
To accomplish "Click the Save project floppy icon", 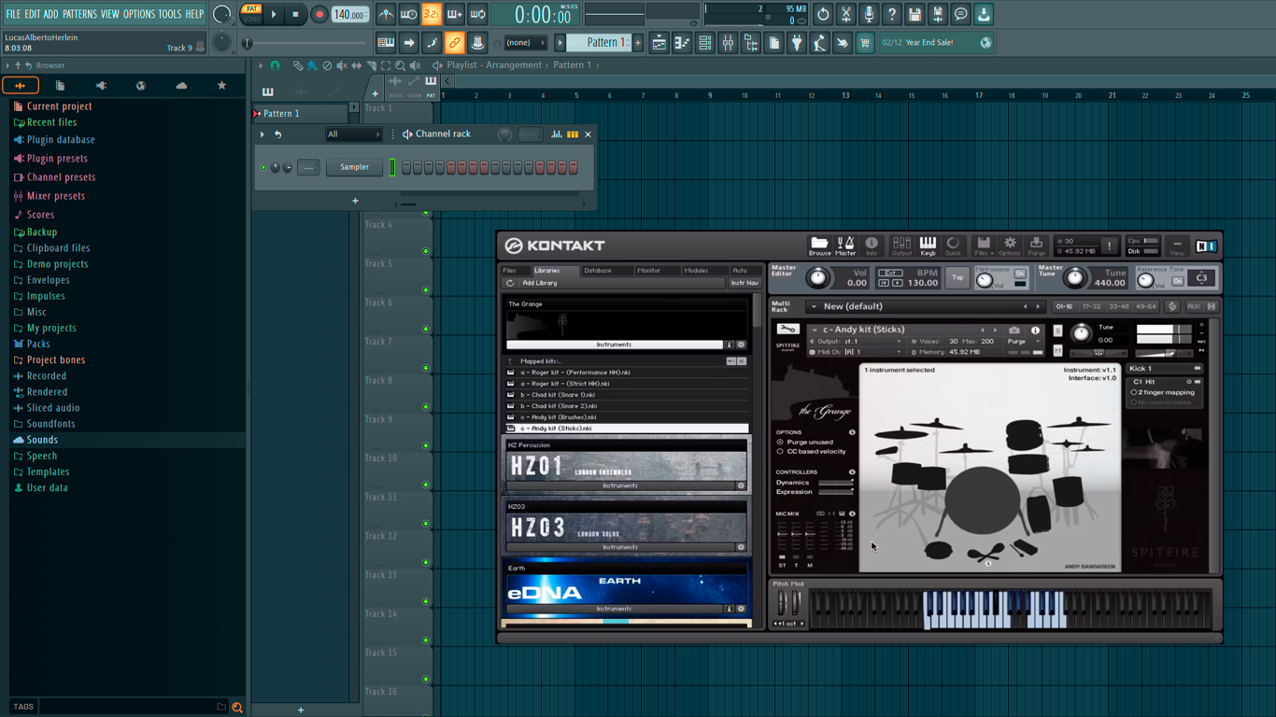I will point(914,15).
